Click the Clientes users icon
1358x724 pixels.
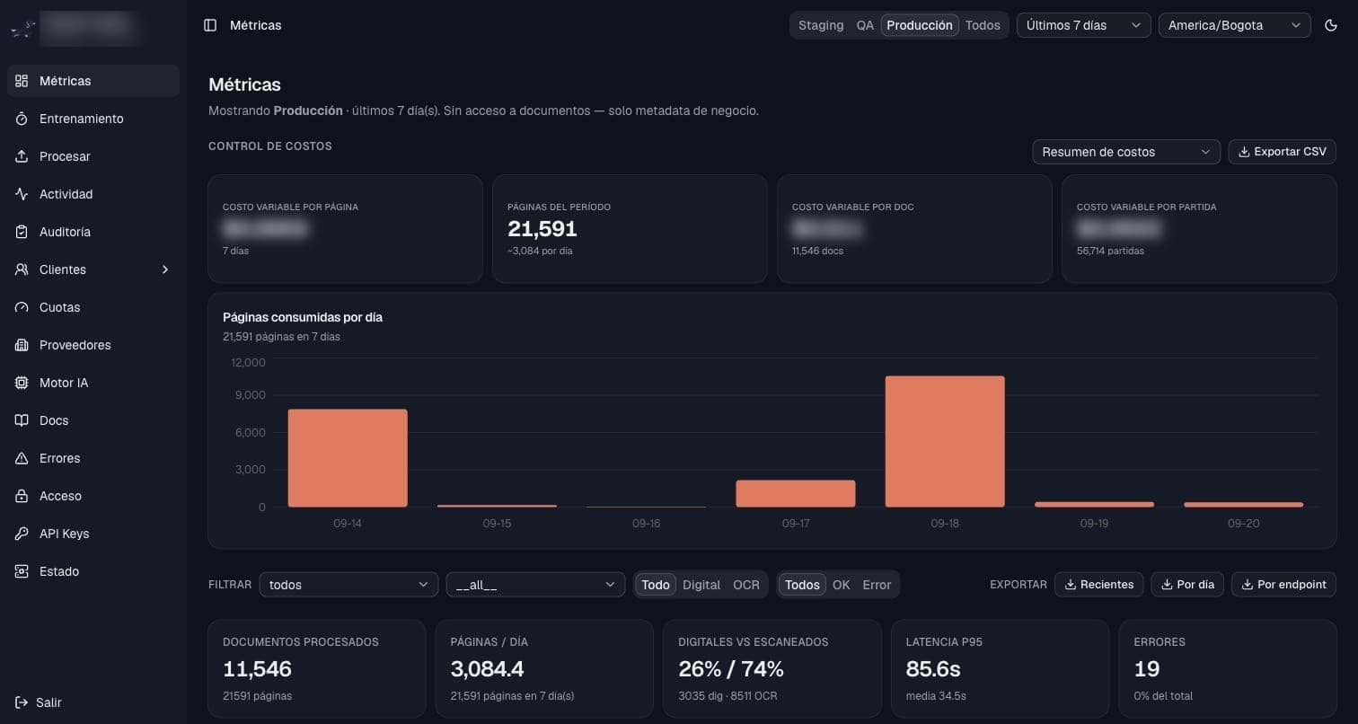tap(22, 269)
